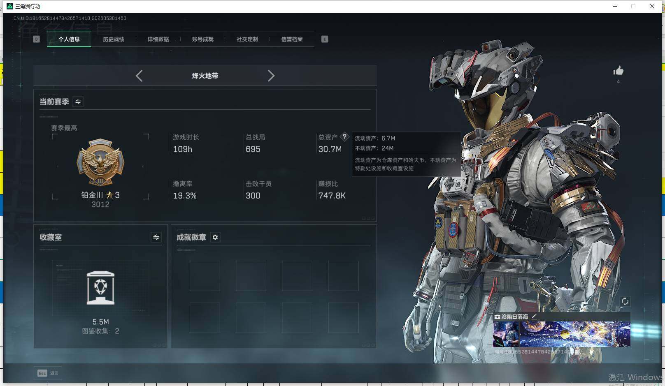The image size is (665, 386).
Task: Click the 撤离率 19.3% value
Action: coord(185,196)
